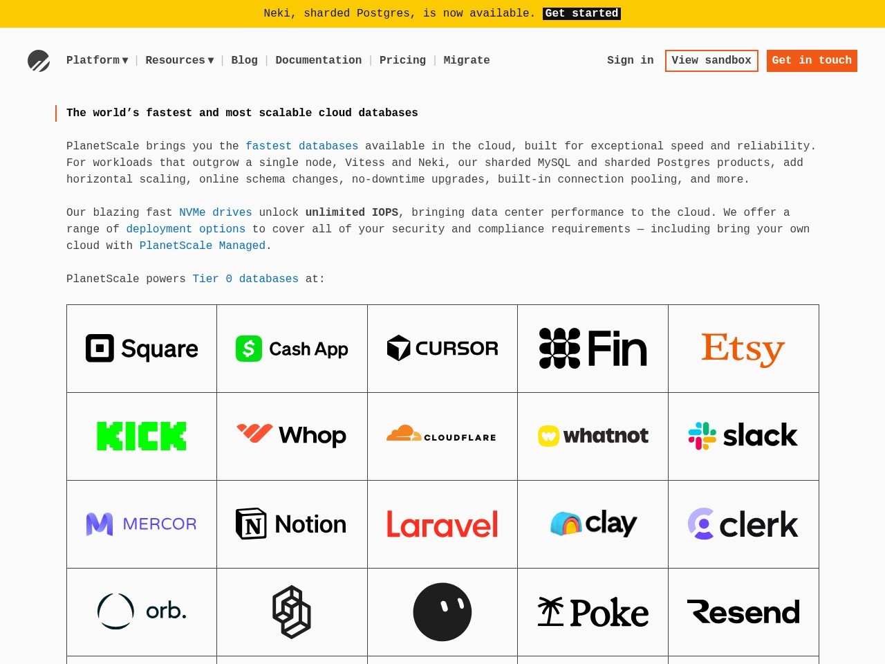This screenshot has height=664, width=885.
Task: Follow the fastest databases link
Action: coord(302,146)
